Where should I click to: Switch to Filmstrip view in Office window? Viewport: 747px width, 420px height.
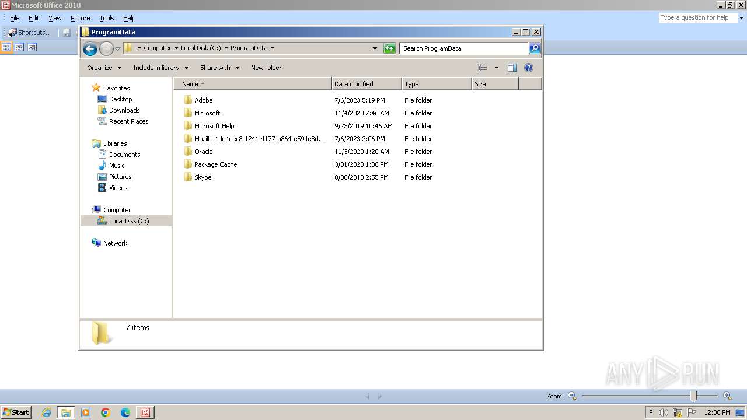point(19,47)
